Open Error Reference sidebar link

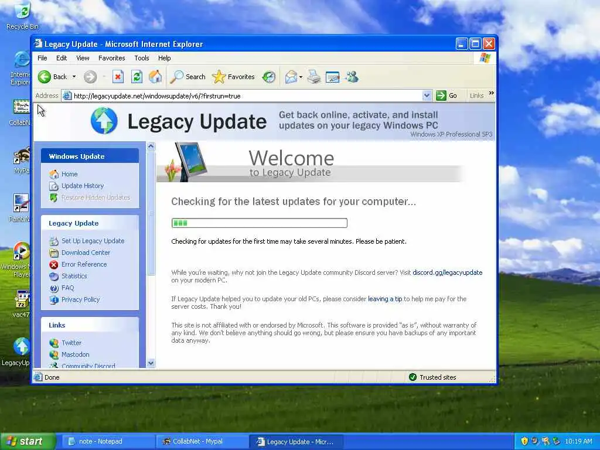[x=84, y=264]
